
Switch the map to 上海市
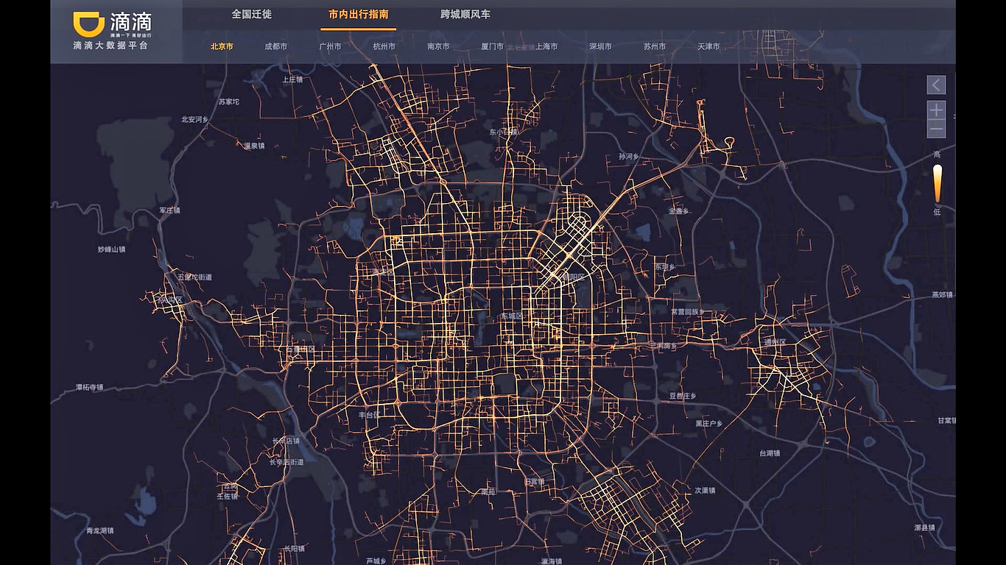[546, 46]
